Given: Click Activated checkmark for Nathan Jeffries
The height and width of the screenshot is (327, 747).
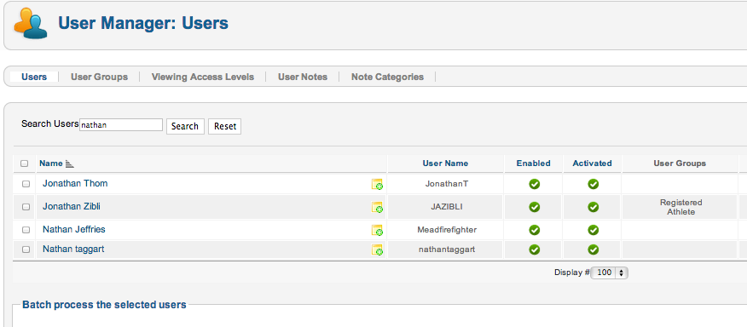Looking at the screenshot, I should point(593,230).
